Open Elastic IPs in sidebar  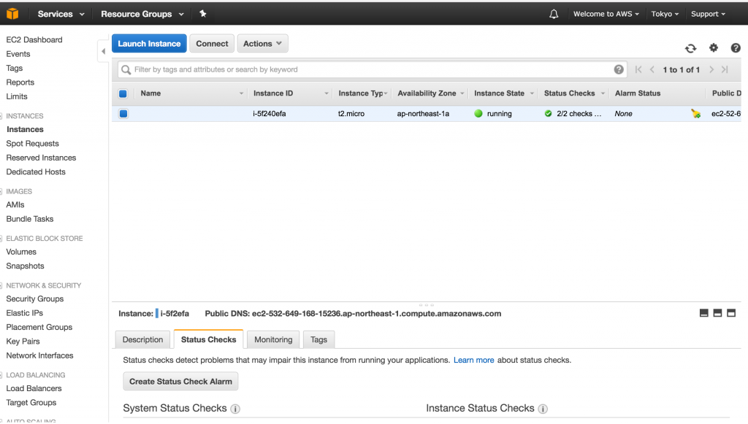pos(24,313)
